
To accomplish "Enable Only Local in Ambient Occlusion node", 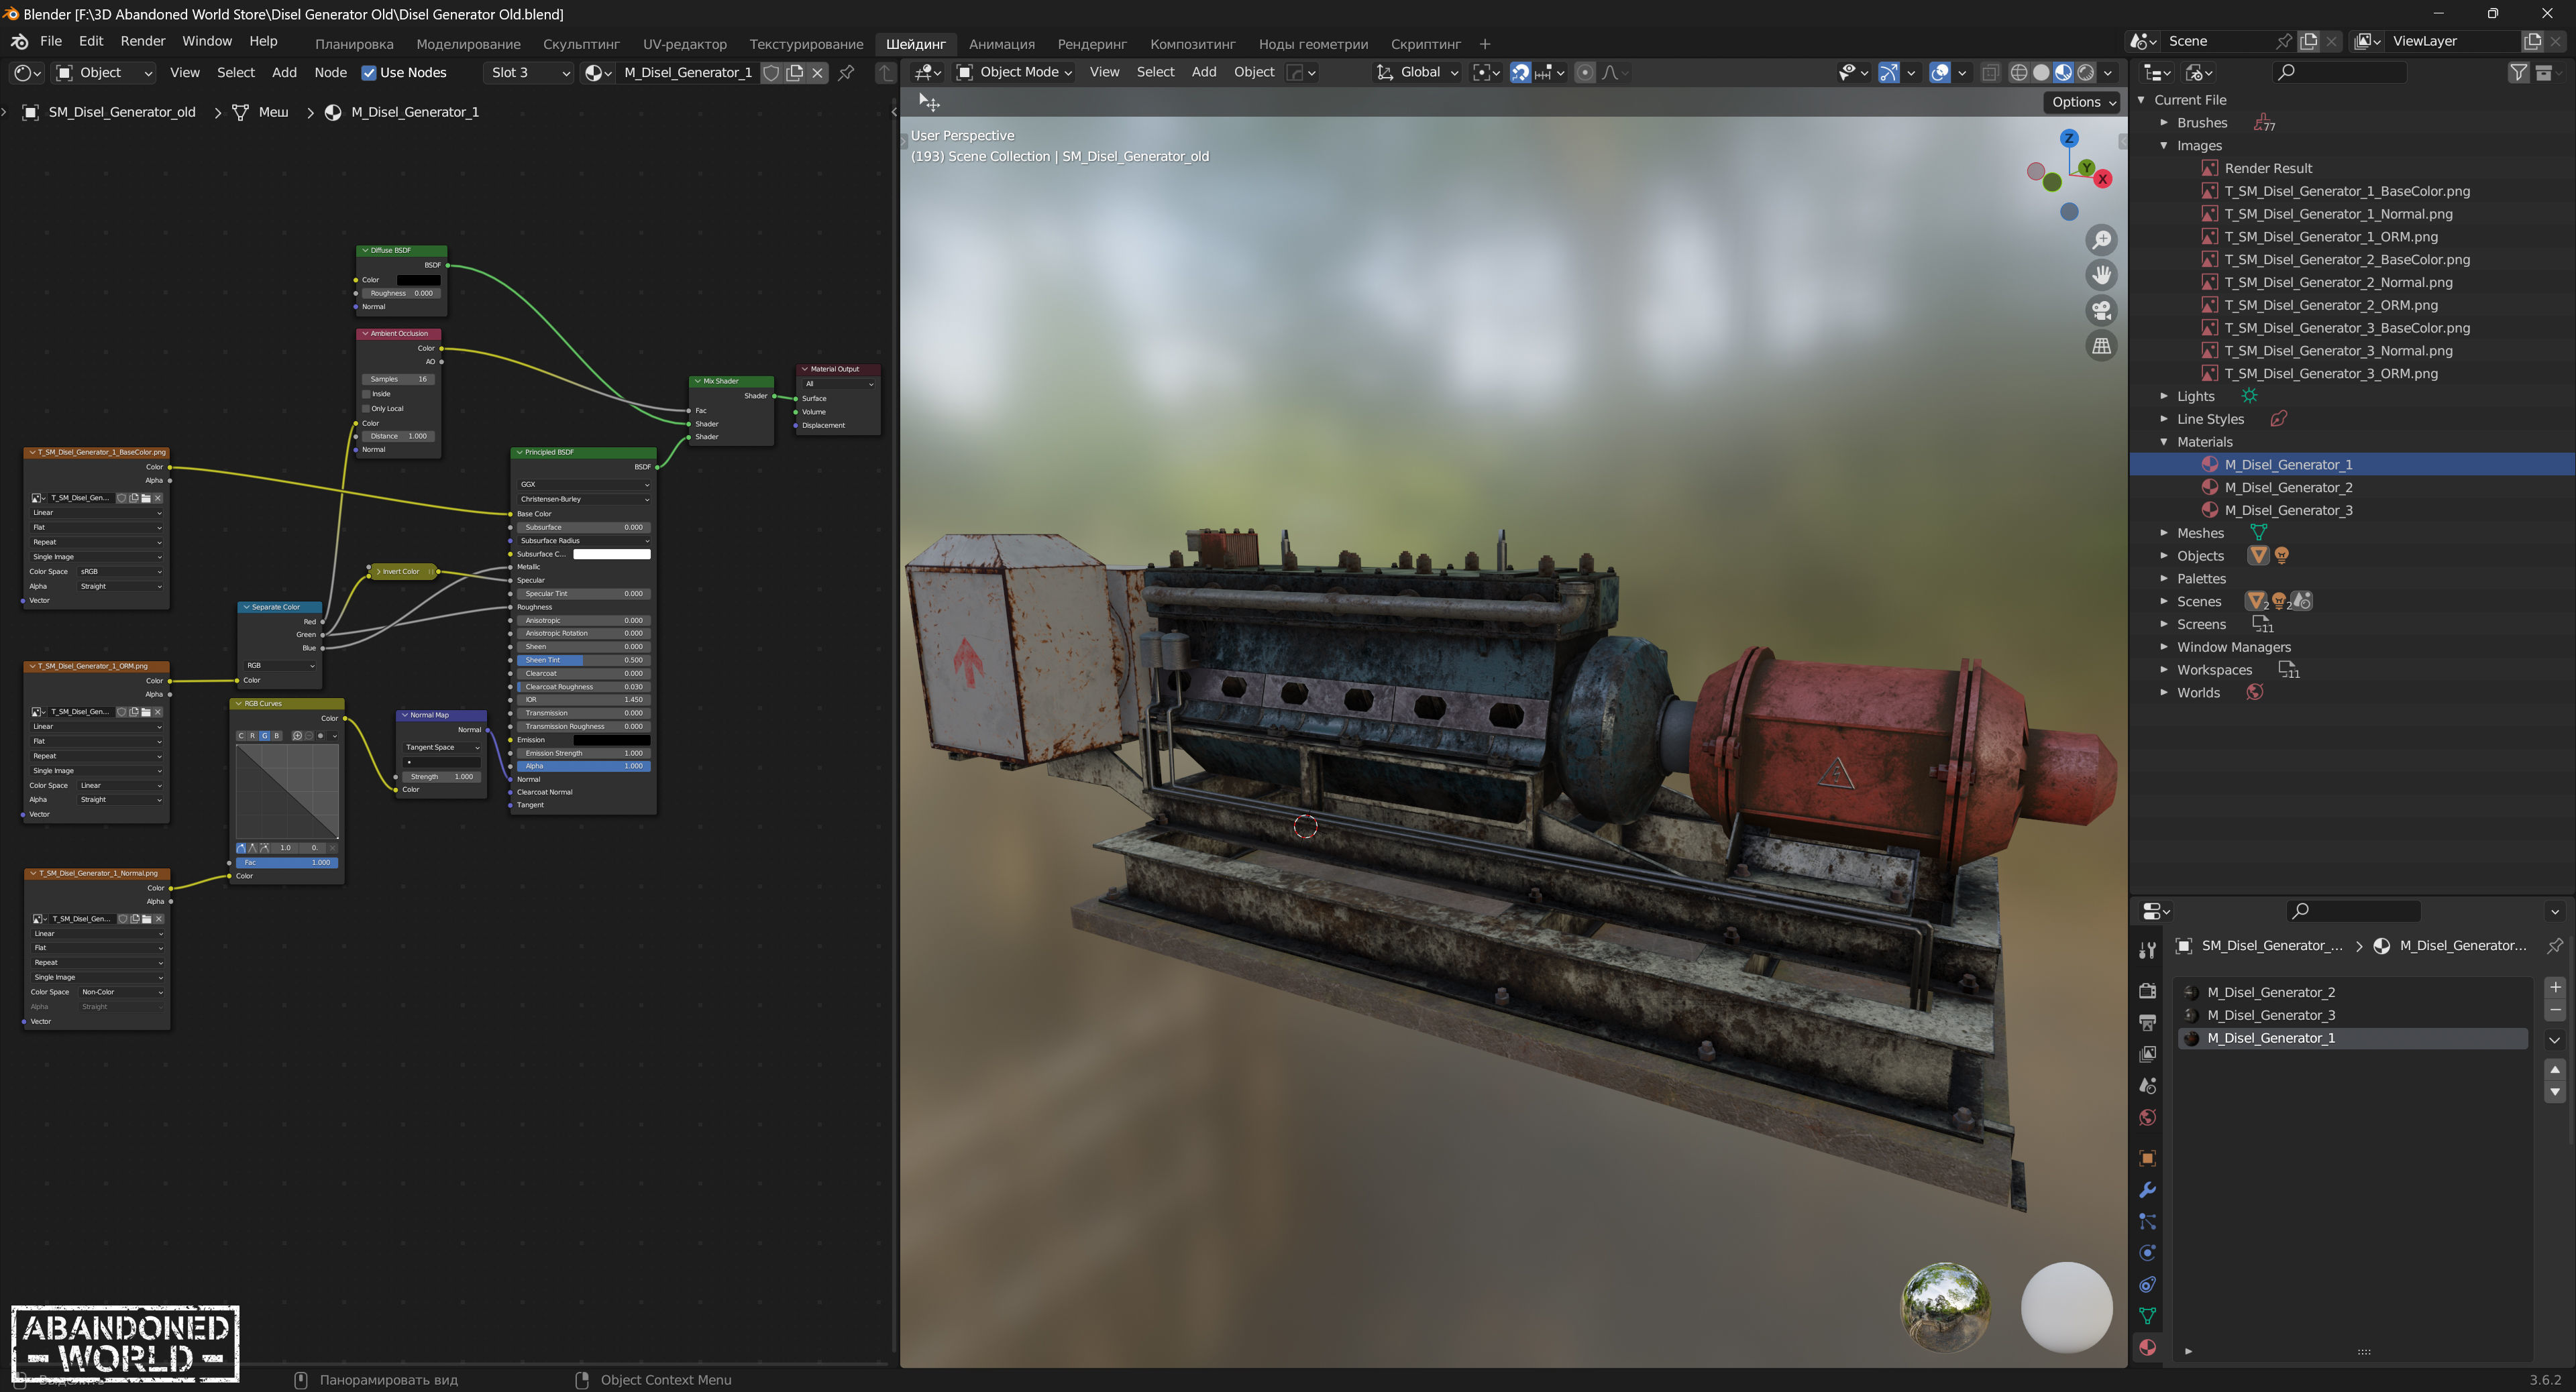I will pyautogui.click(x=367, y=409).
